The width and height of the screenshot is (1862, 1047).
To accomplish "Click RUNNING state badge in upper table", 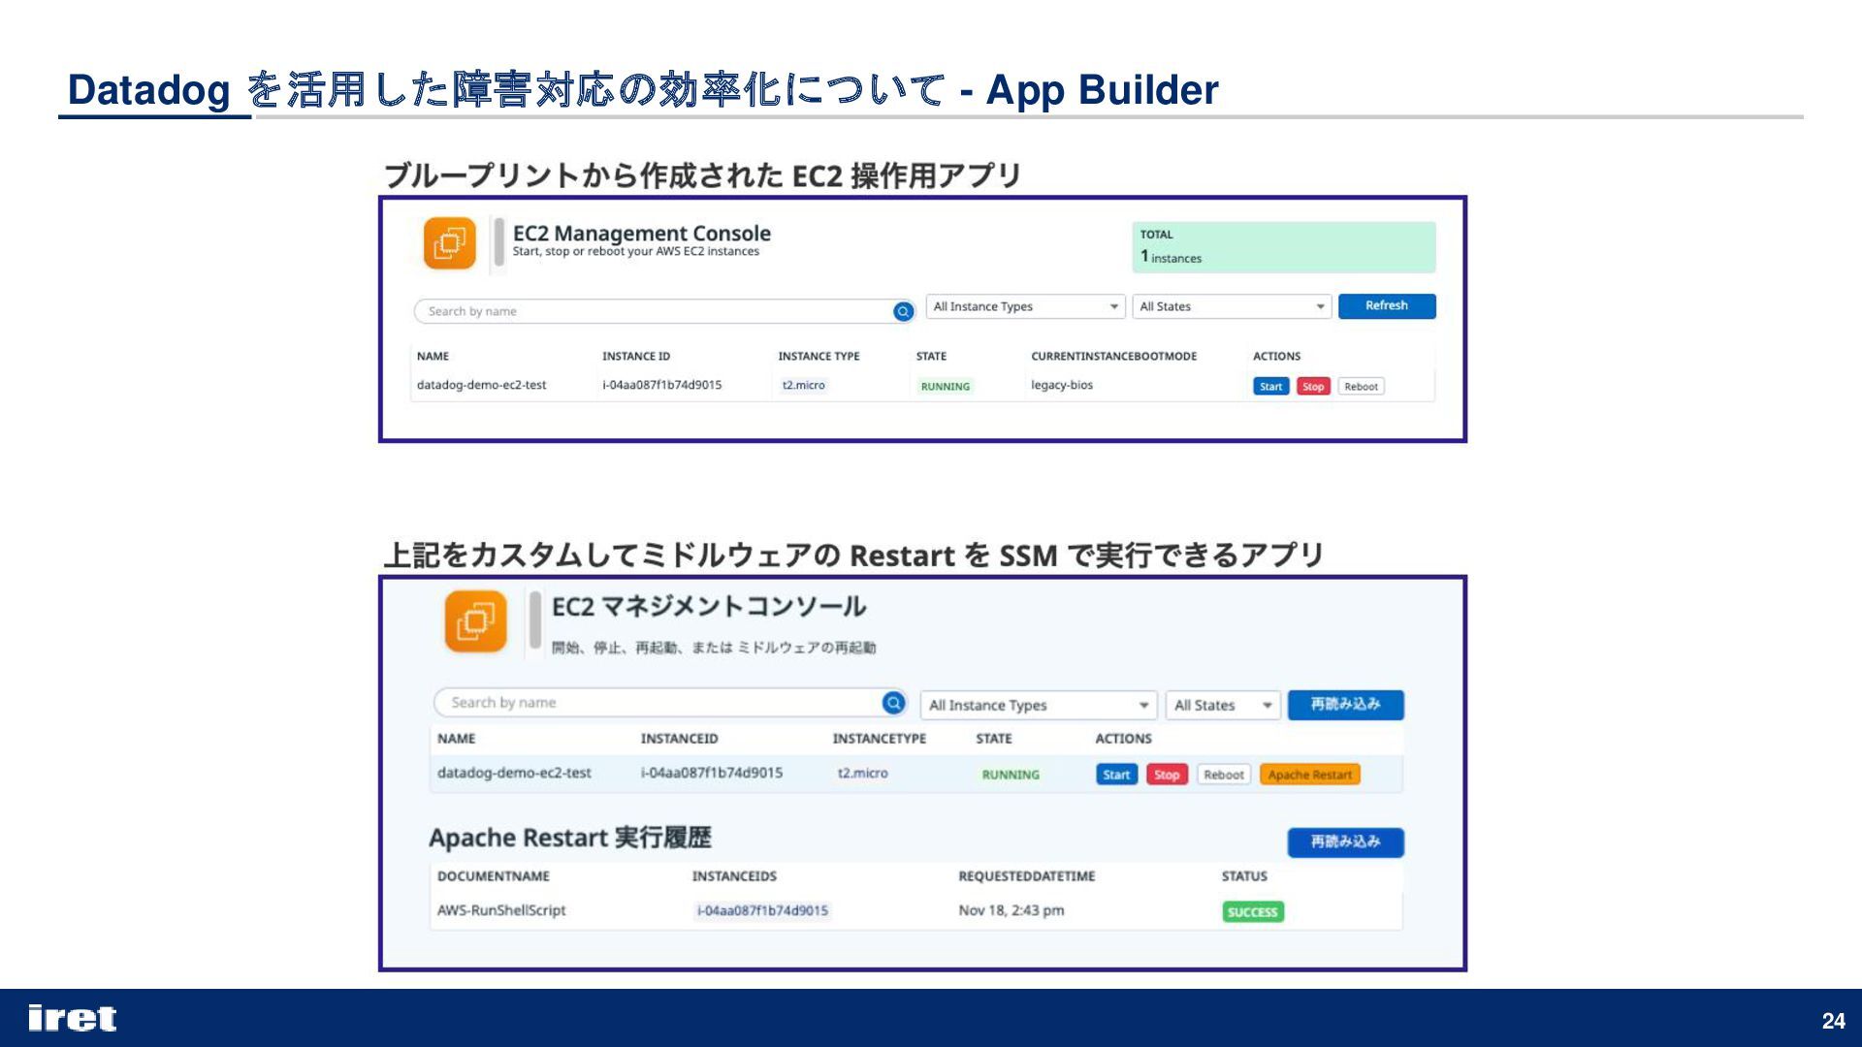I will coord(945,386).
